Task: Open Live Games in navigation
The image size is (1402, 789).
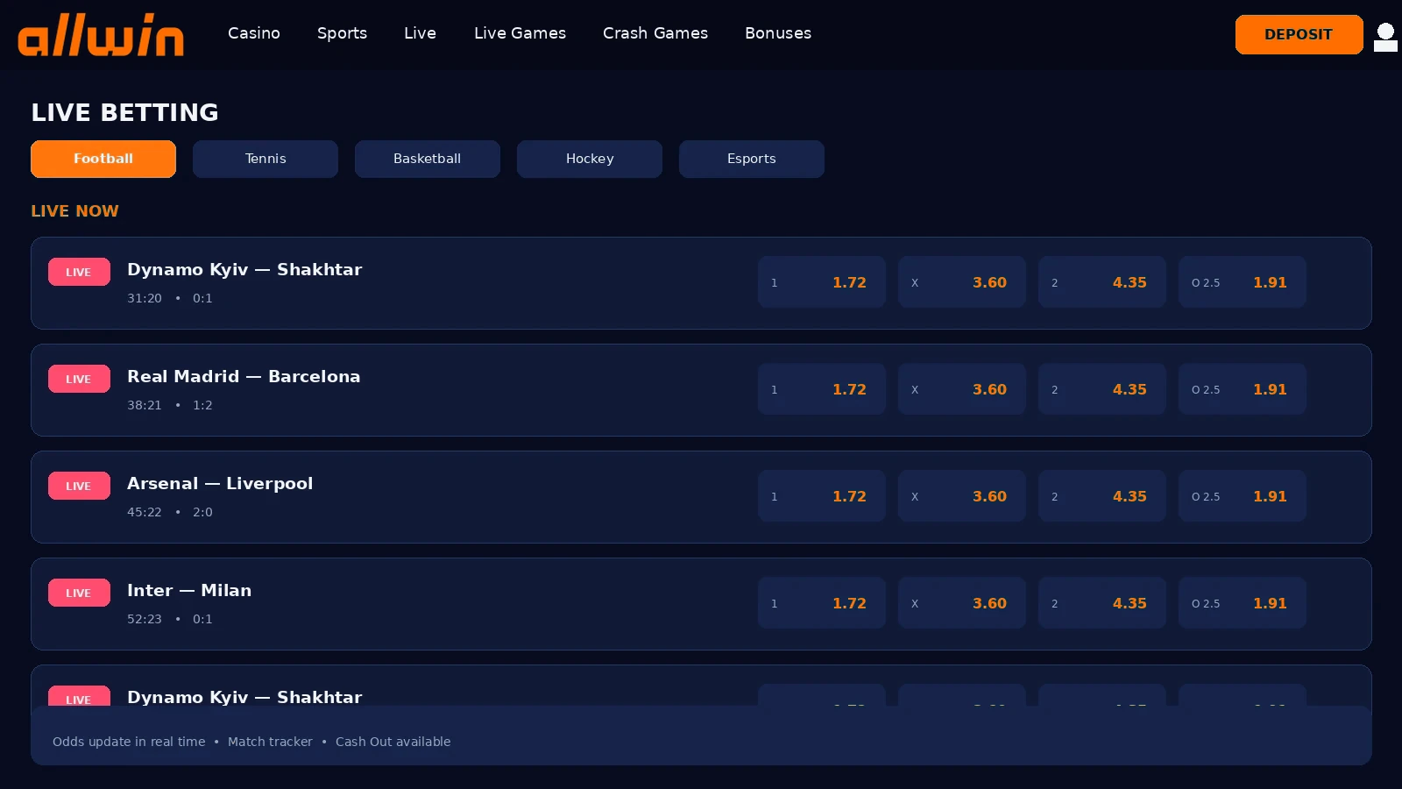Action: coord(520,33)
